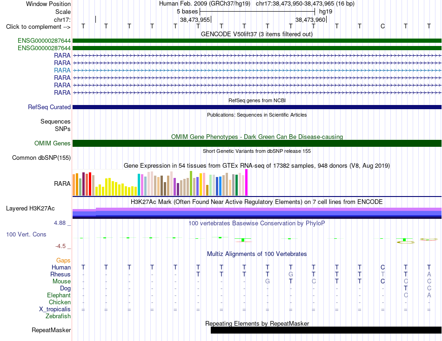Viewport: 442px width, 341px height.
Task: Click the dark green OMIM Genes bar
Action: pyautogui.click(x=257, y=144)
